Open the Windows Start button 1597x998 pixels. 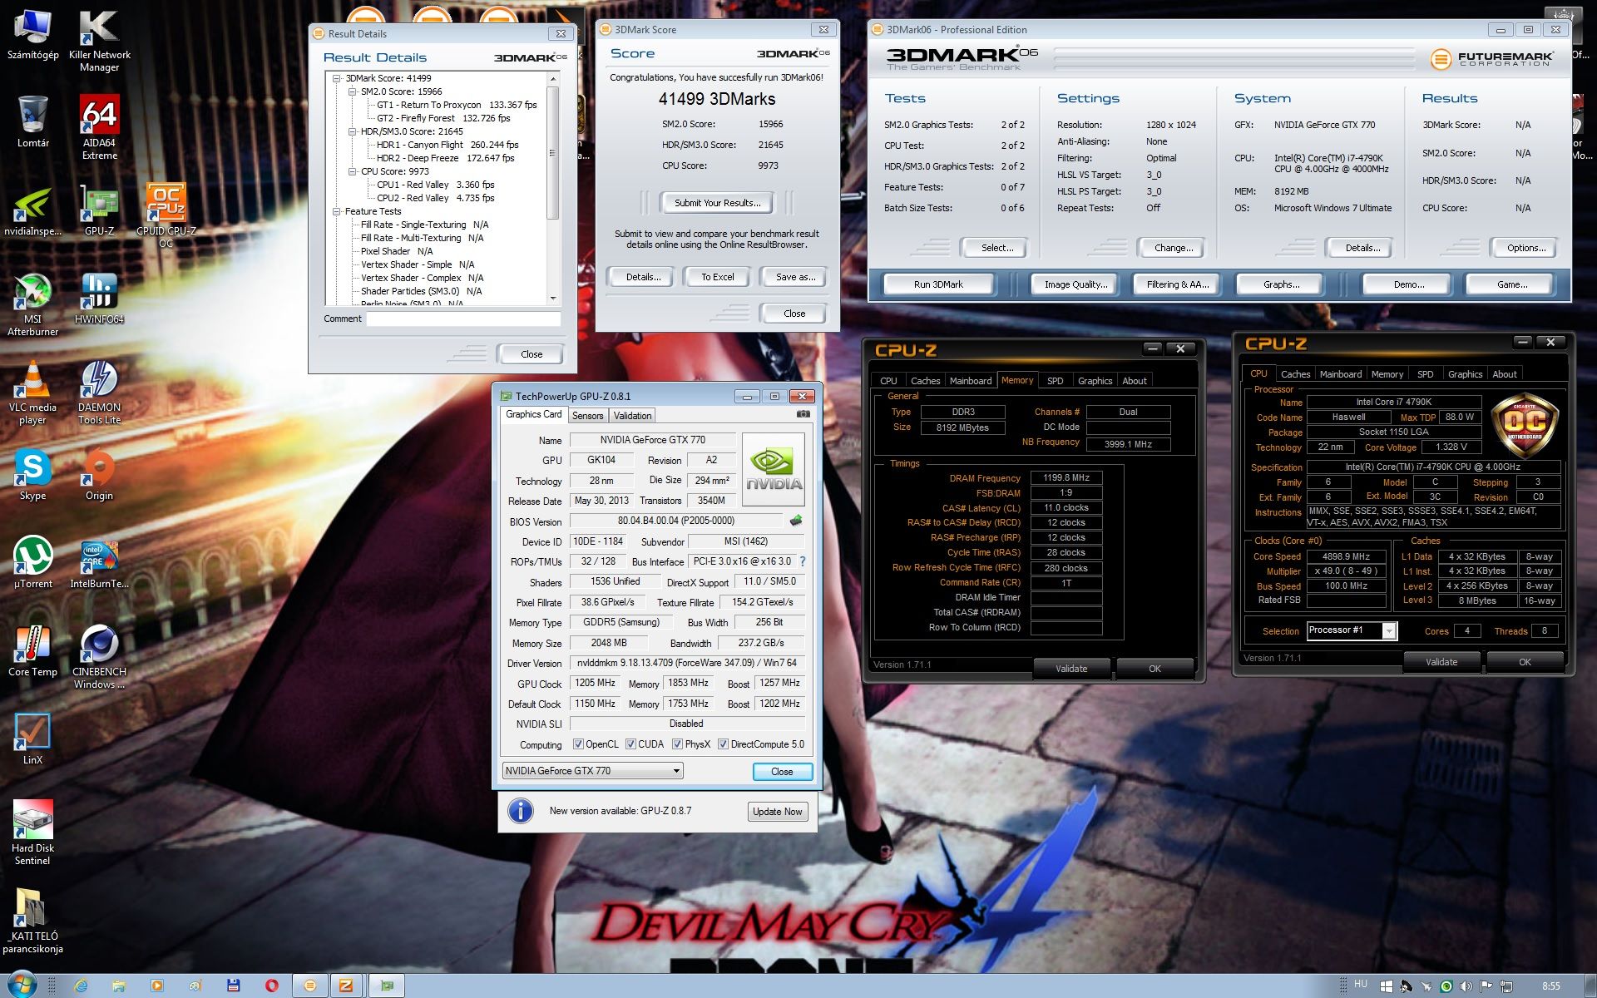[22, 986]
